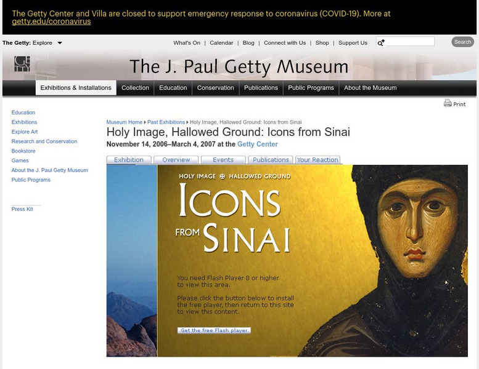Click Past Exhibitions breadcrumb
479x369 pixels.
[x=166, y=122]
